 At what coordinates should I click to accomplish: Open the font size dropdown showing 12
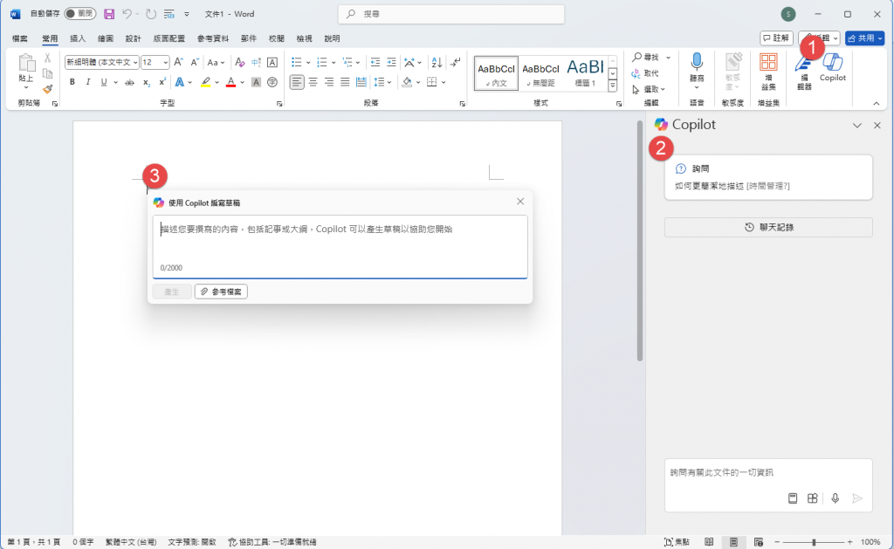pos(165,62)
